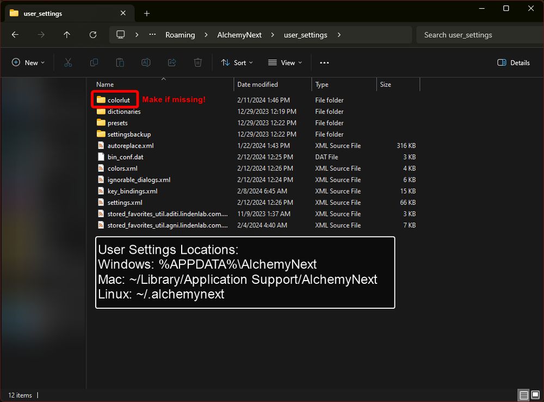This screenshot has width=544, height=402.
Task: Click the 66 KB size cell
Action: [x=407, y=203]
